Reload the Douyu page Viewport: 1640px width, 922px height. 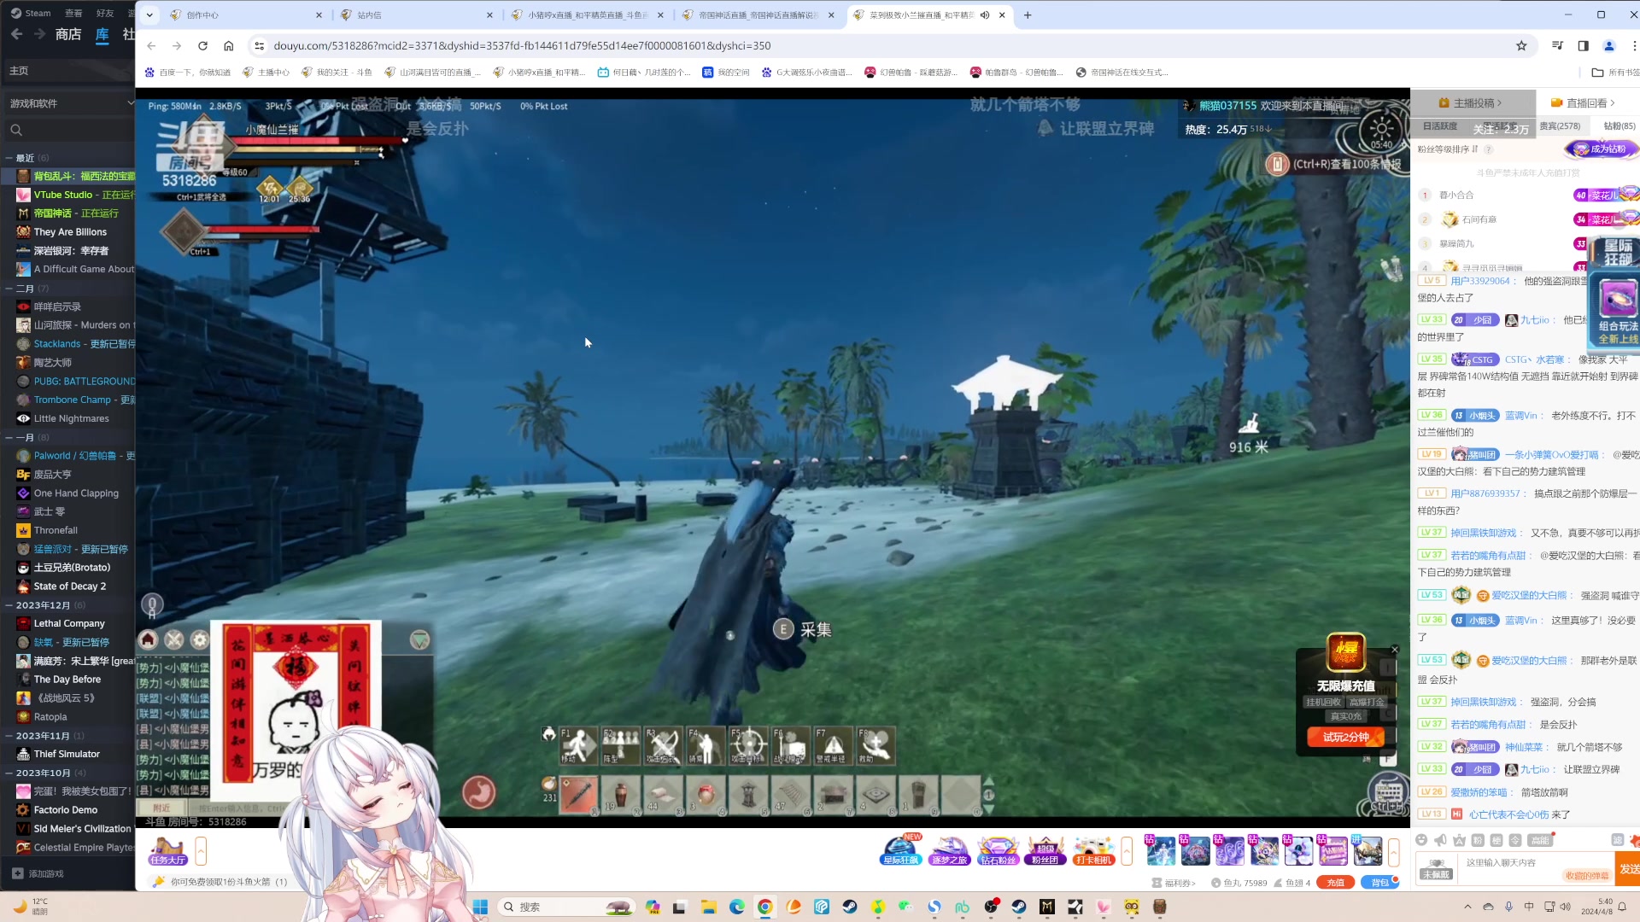click(x=202, y=46)
